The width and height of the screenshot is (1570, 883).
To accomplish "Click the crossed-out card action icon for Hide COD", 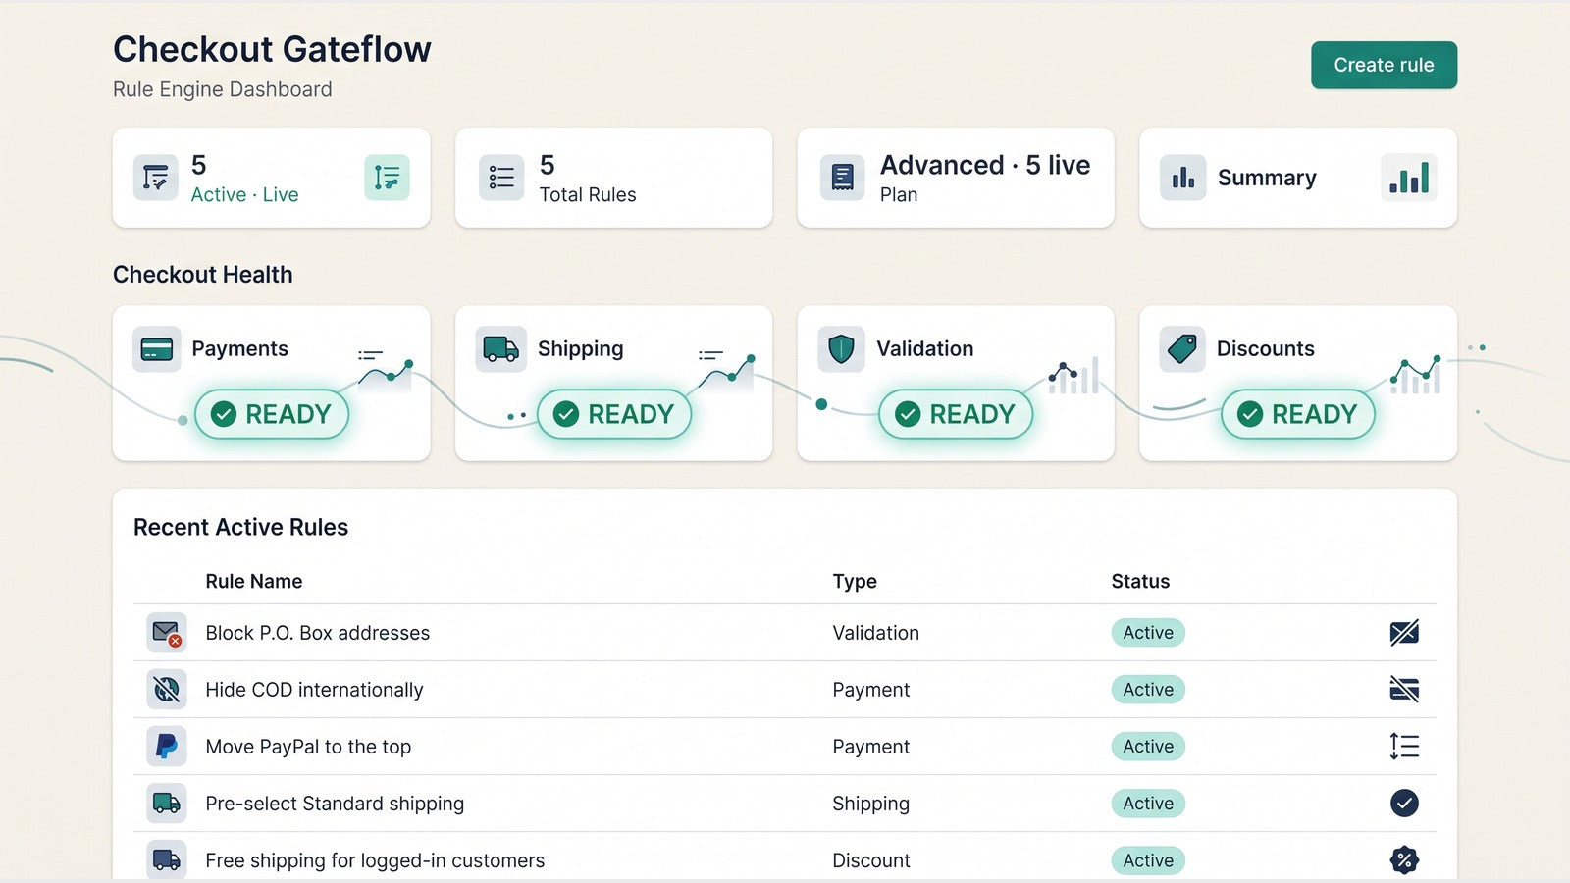I will 1404,690.
